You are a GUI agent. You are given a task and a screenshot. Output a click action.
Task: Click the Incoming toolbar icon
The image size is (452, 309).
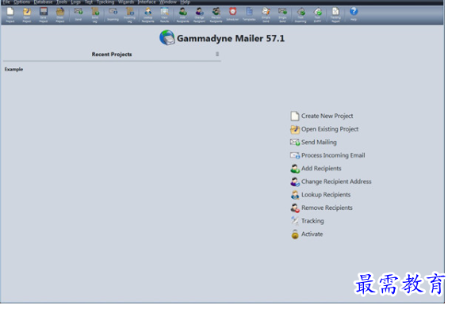pos(113,13)
